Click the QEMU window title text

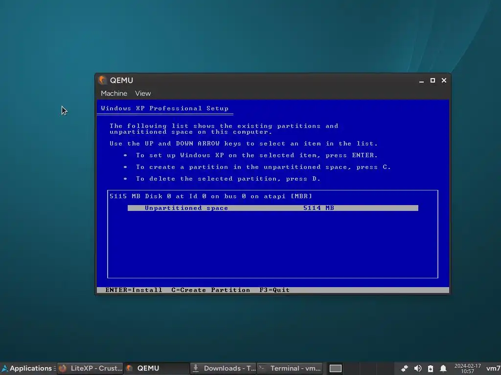[x=121, y=81]
